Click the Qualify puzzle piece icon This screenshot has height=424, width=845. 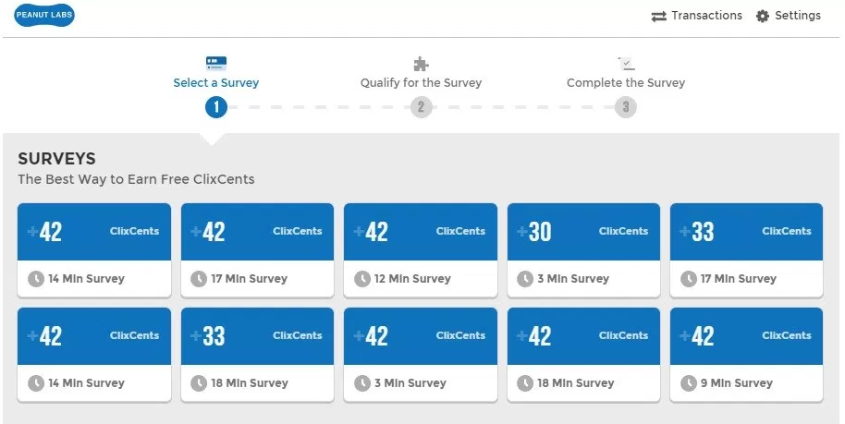[x=421, y=64]
